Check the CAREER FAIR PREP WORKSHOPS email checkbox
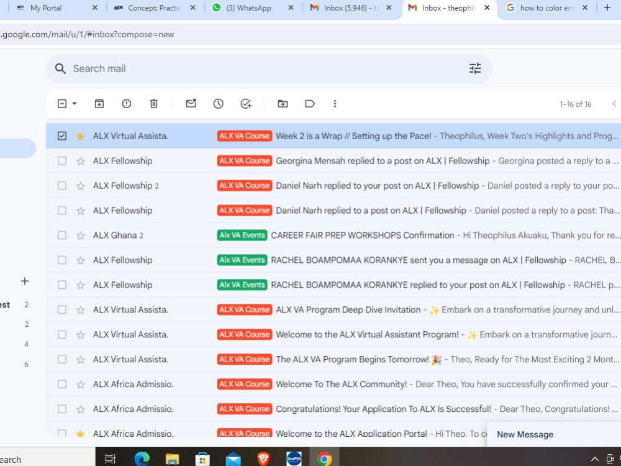Image resolution: width=621 pixels, height=466 pixels. [61, 235]
